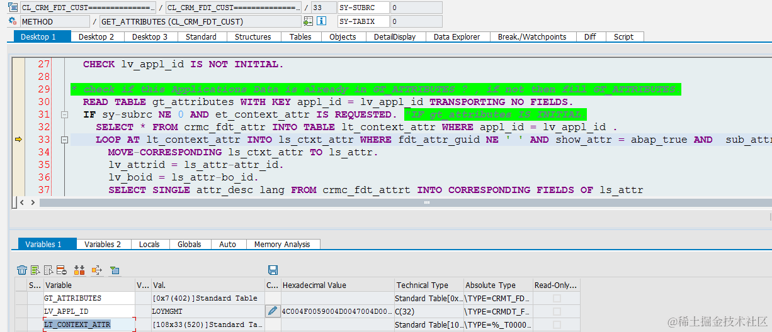Click the C(32) technical type cell
Screen dimensions: 772x332
[x=428, y=311]
